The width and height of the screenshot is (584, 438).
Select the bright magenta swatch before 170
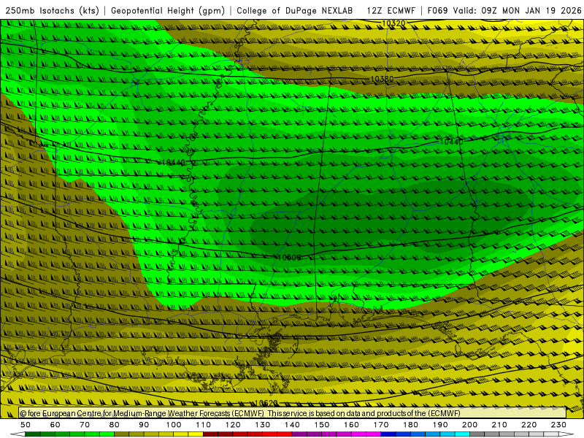373,434
